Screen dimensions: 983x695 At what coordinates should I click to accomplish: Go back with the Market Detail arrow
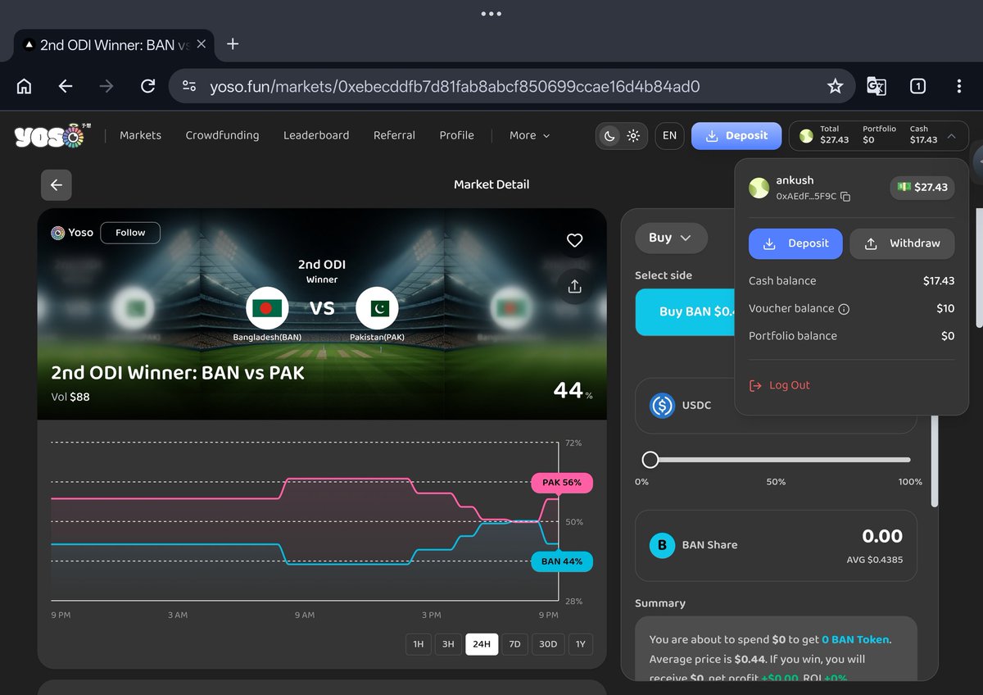coord(57,185)
